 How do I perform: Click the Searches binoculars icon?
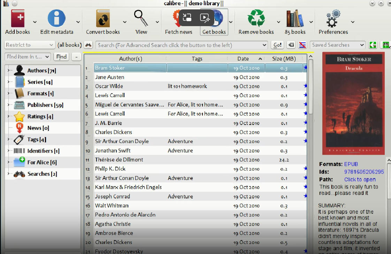pos(19,174)
